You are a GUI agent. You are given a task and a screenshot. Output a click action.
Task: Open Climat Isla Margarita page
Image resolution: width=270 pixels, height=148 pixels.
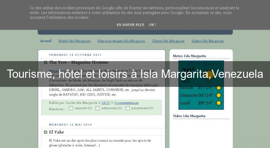pos(168,41)
